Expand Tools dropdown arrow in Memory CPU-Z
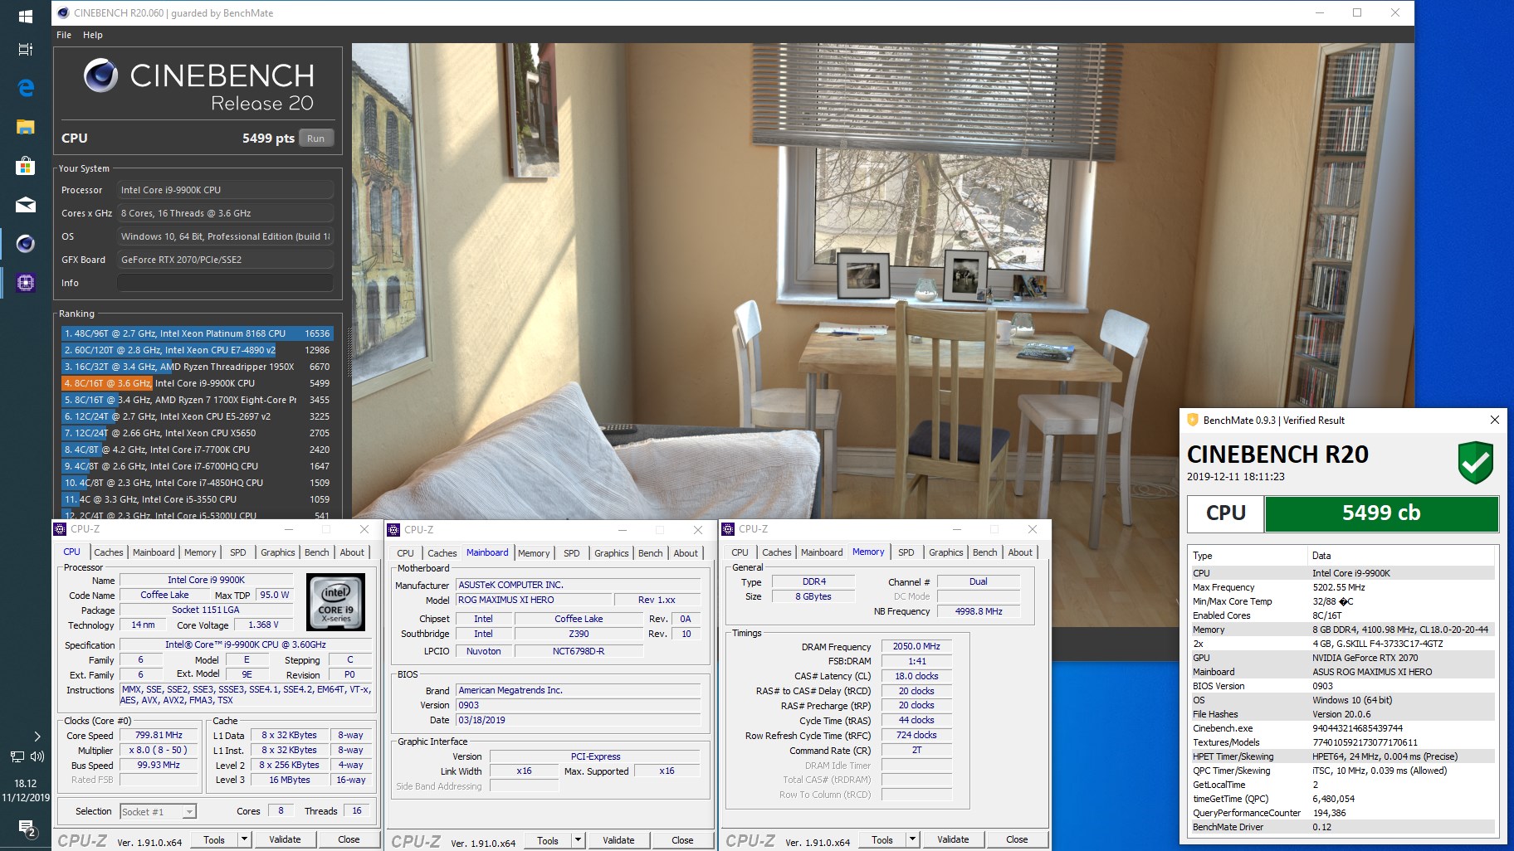The width and height of the screenshot is (1514, 851). 912,839
